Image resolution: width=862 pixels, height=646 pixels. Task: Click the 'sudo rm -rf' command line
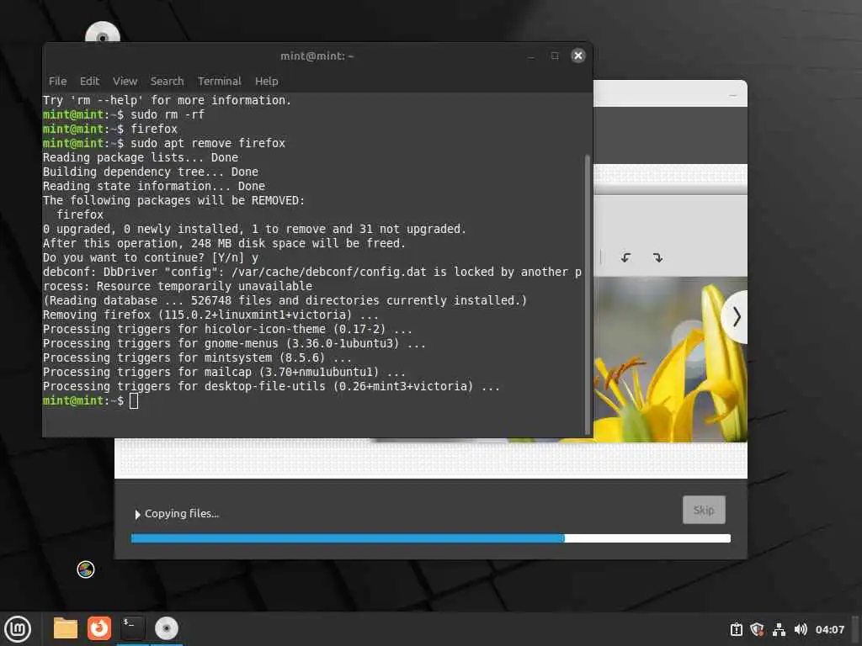tap(124, 114)
